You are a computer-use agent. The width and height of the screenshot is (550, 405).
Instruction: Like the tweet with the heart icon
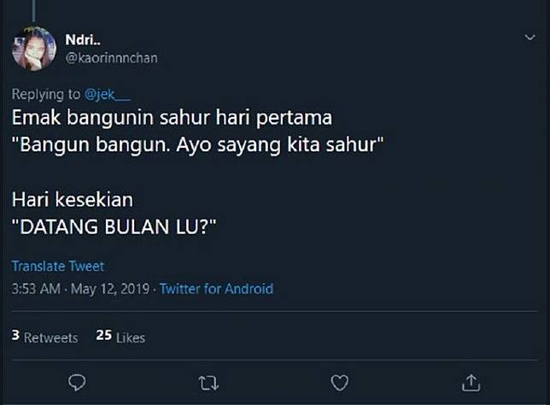pos(340,381)
